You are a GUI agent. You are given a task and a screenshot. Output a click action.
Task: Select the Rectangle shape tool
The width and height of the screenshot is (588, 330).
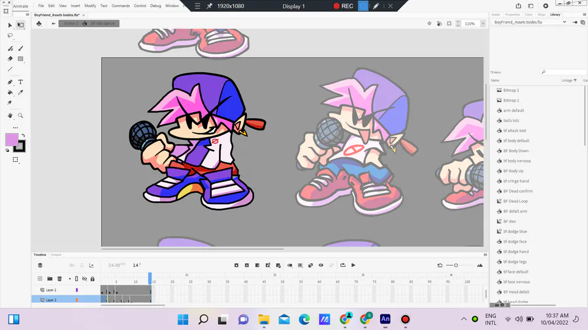(21, 59)
